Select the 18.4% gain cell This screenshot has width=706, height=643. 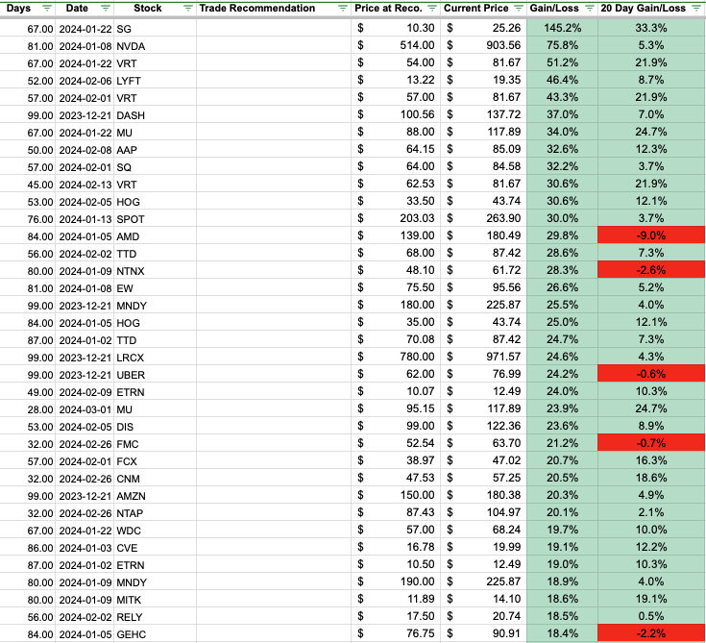point(562,633)
